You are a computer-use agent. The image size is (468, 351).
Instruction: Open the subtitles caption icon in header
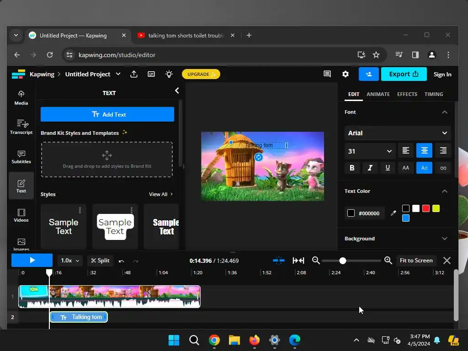coord(151,74)
